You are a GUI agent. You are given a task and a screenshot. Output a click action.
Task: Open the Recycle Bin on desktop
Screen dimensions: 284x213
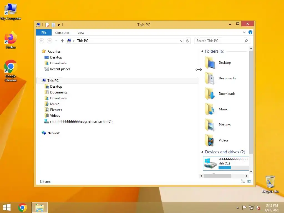(x=270, y=184)
